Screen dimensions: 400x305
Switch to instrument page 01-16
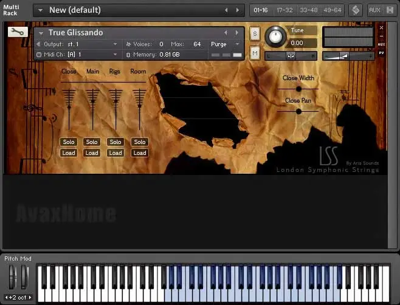(261, 10)
